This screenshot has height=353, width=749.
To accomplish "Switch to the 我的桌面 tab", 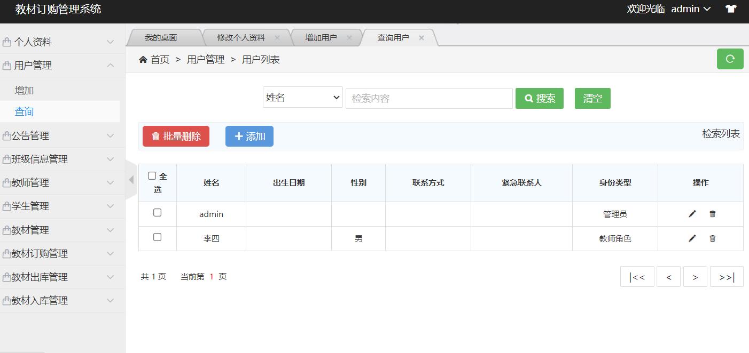I will 161,38.
